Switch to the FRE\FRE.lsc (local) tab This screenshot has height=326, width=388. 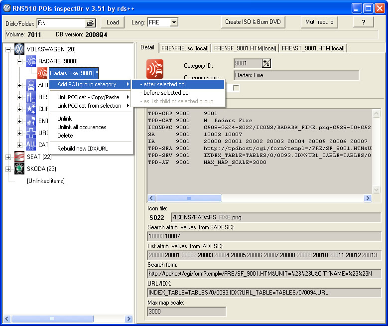click(x=184, y=48)
